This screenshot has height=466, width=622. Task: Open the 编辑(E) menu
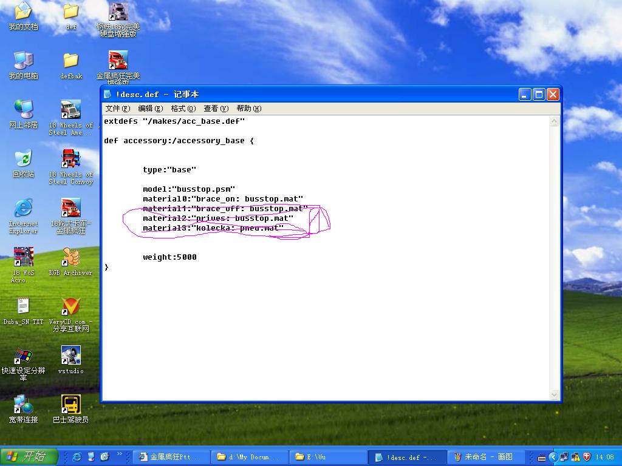pyautogui.click(x=150, y=109)
